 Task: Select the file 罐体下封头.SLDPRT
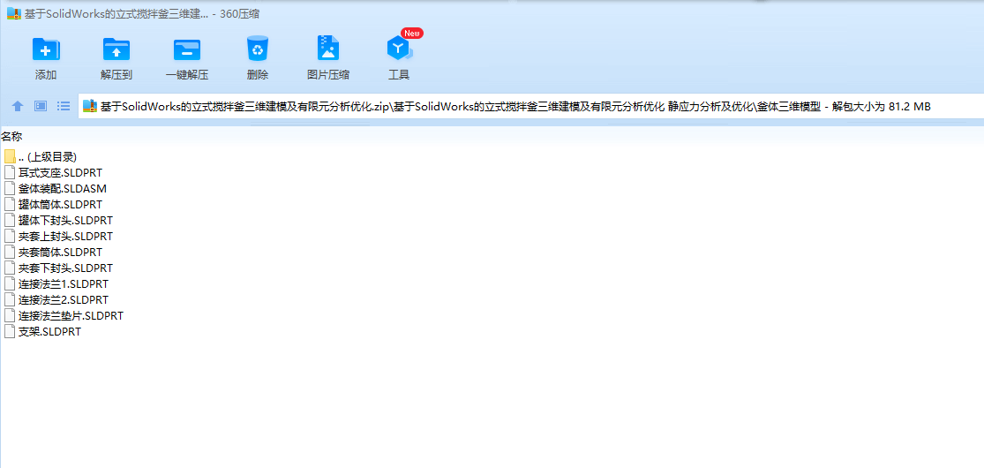click(x=66, y=221)
